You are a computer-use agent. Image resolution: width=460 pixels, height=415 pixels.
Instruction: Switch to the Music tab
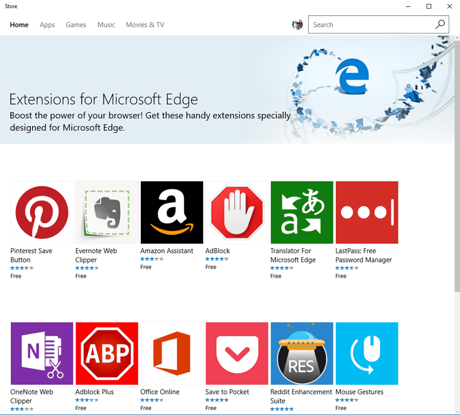(106, 25)
